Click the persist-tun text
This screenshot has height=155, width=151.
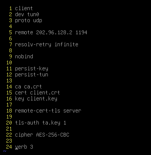point(32,75)
